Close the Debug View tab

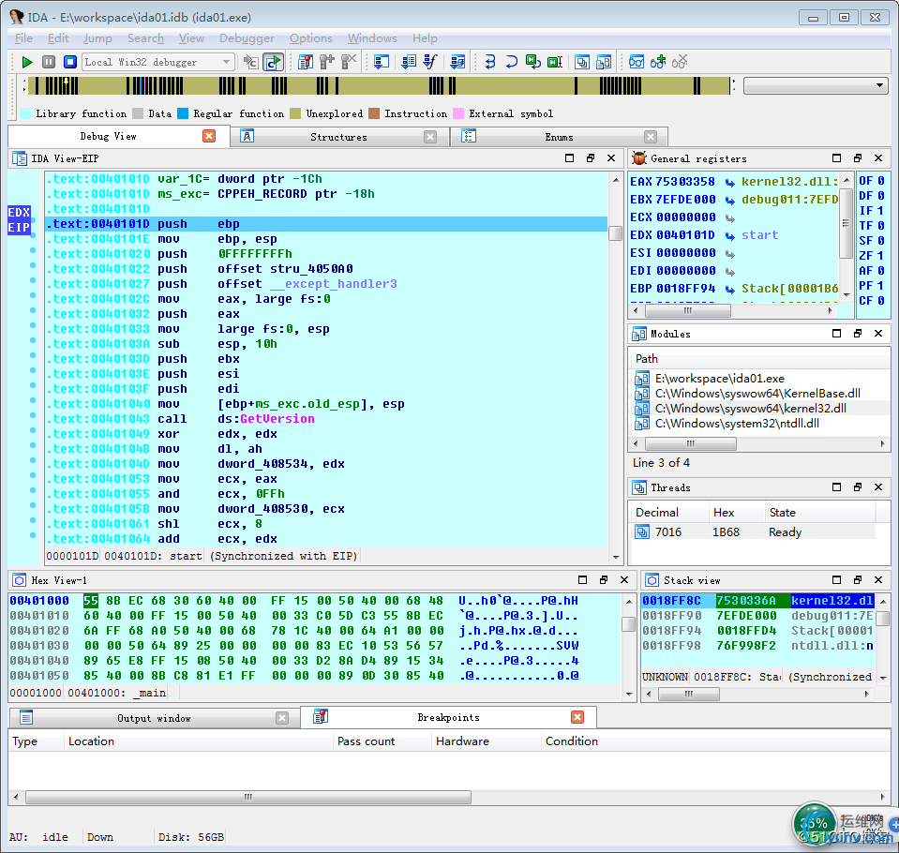pos(209,136)
